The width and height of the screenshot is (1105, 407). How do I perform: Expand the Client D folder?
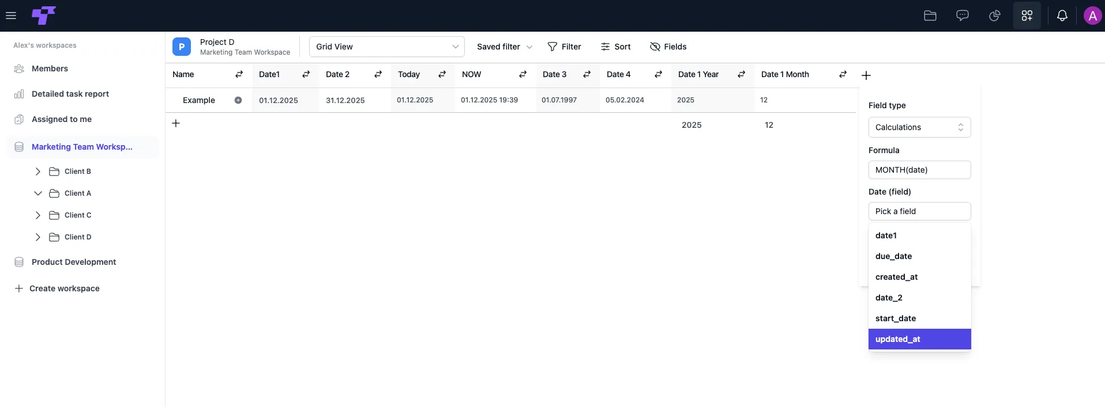click(x=38, y=237)
